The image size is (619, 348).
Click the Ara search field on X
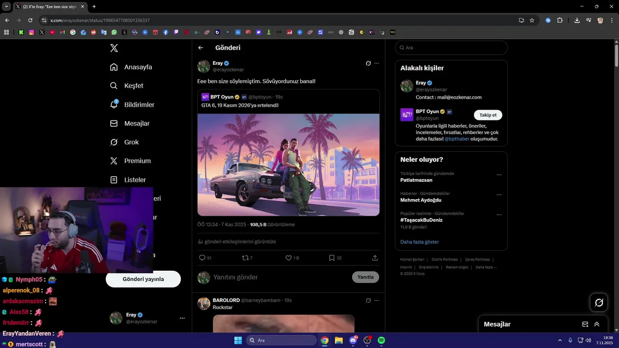[x=451, y=48]
